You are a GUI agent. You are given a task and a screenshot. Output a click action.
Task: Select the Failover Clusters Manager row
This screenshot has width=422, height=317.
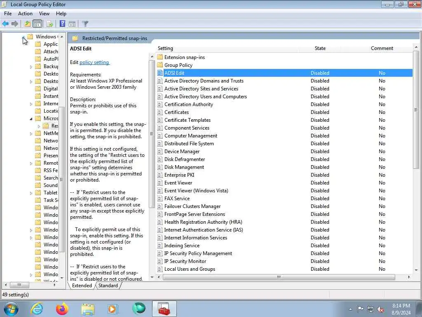pyautogui.click(x=284, y=206)
